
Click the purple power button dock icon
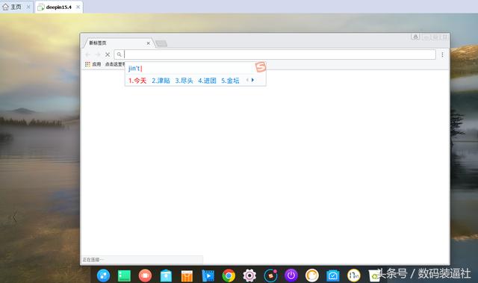(x=291, y=276)
